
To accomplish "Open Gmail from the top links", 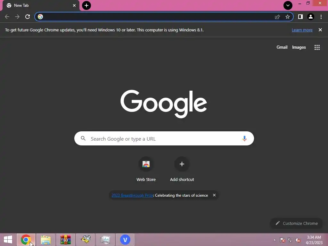I will pos(282,47).
